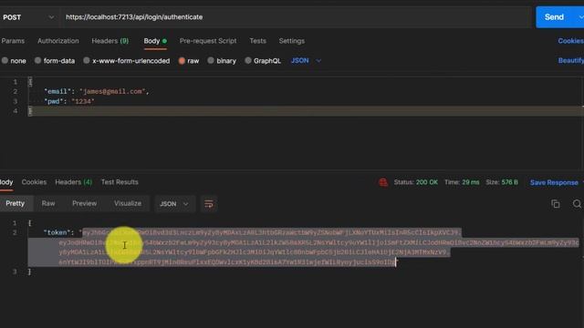Open the response Cookies tab

[34, 182]
